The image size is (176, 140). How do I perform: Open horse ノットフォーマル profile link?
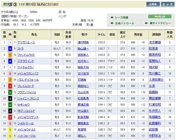pos(27,136)
